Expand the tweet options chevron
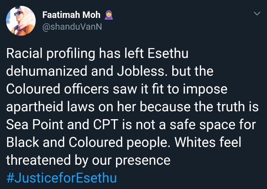Screen dimensions: 267x189 [257, 13]
